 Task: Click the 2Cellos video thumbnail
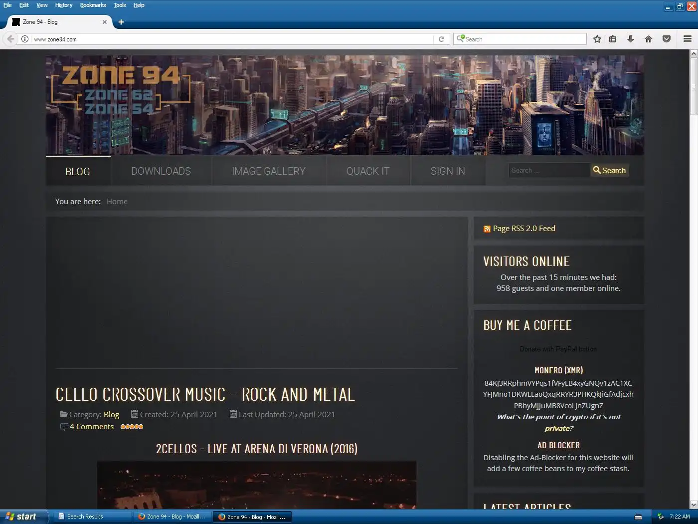tap(257, 485)
